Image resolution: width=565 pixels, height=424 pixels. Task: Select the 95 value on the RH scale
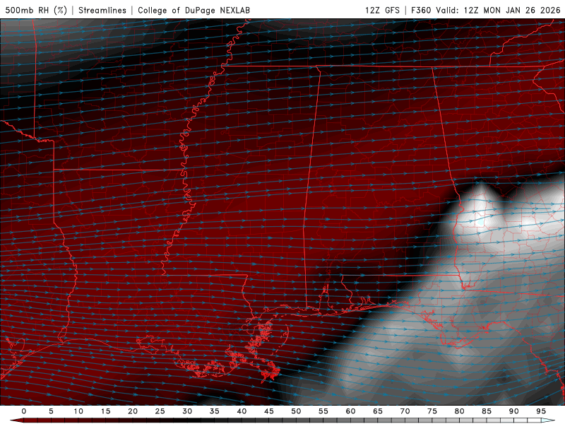(x=541, y=411)
